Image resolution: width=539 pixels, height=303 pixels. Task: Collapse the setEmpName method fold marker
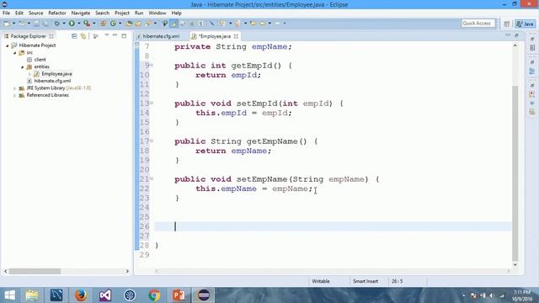[152, 178]
